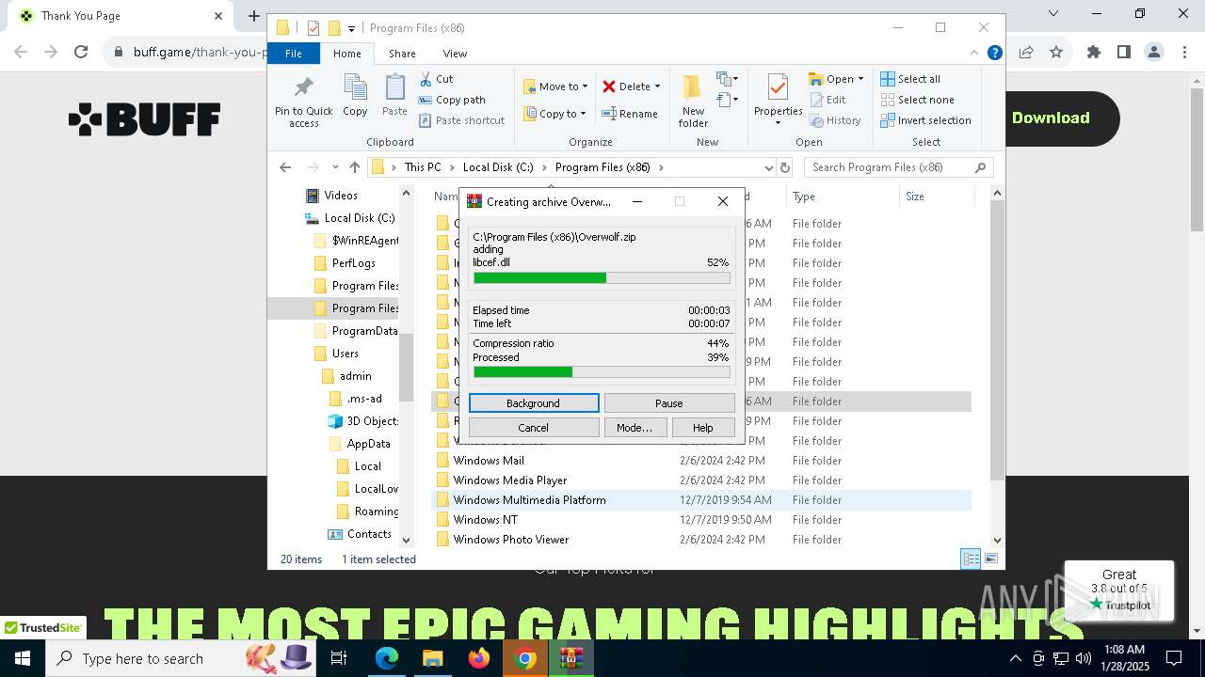Image resolution: width=1205 pixels, height=677 pixels.
Task: Go up one folder level arrow
Action: (x=355, y=167)
